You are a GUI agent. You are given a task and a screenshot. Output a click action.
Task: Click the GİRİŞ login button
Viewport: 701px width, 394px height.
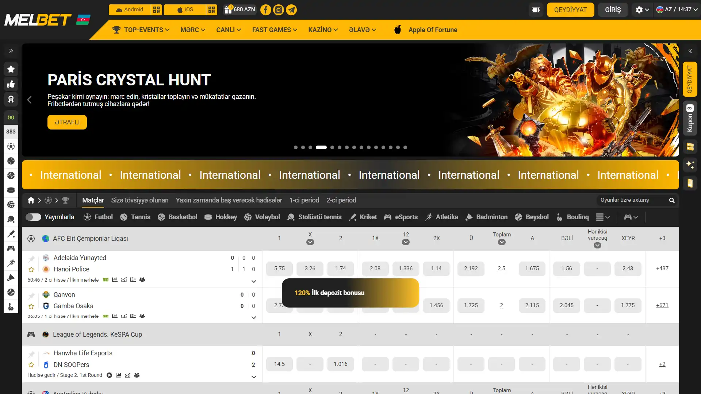coord(613,10)
